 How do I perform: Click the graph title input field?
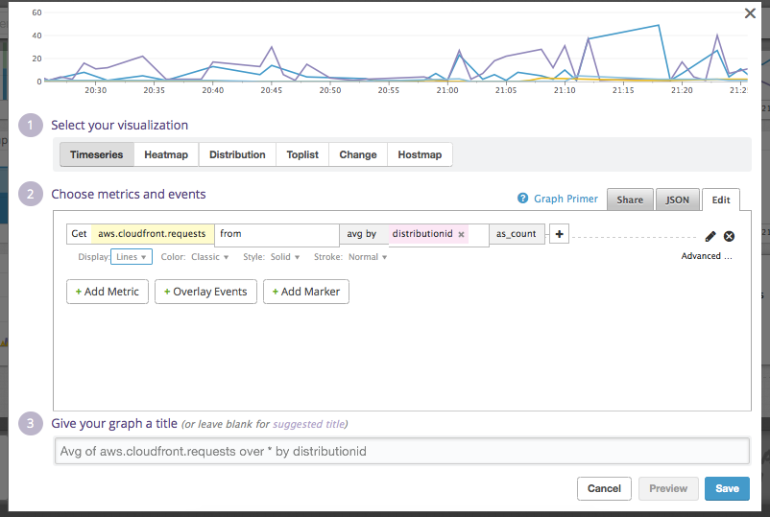pyautogui.click(x=401, y=451)
